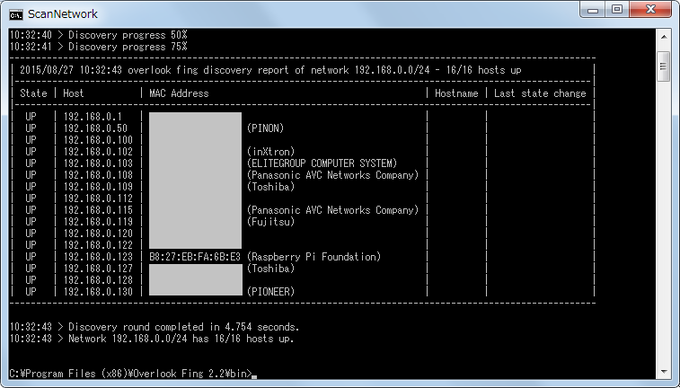Click (Toshiba) on the 192.168.0.127 row

270,269
